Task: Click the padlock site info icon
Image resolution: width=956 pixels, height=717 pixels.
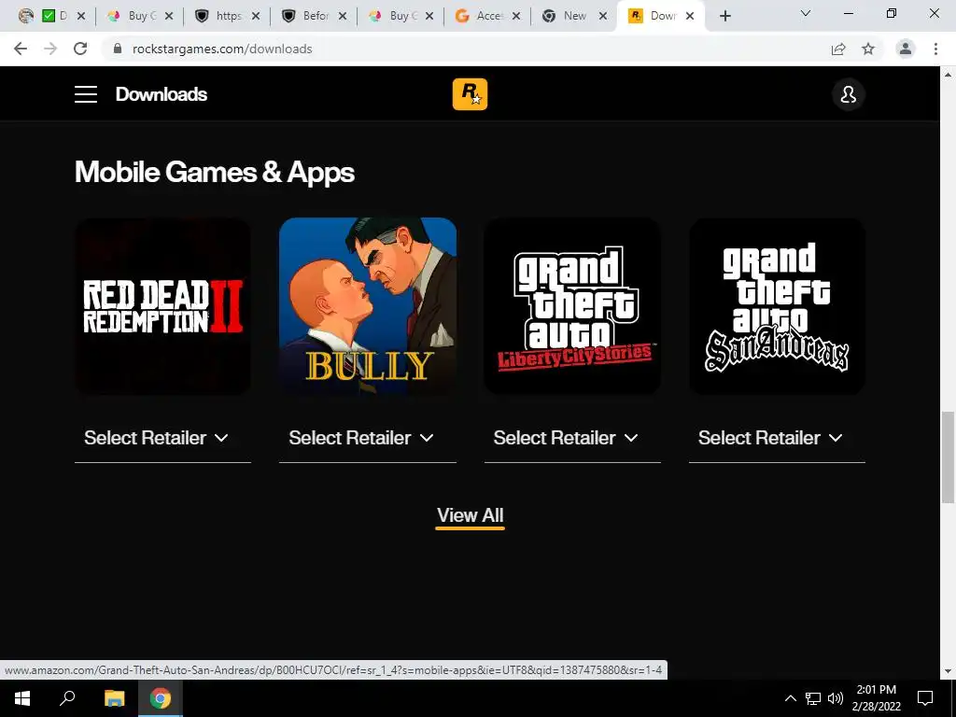Action: [118, 49]
